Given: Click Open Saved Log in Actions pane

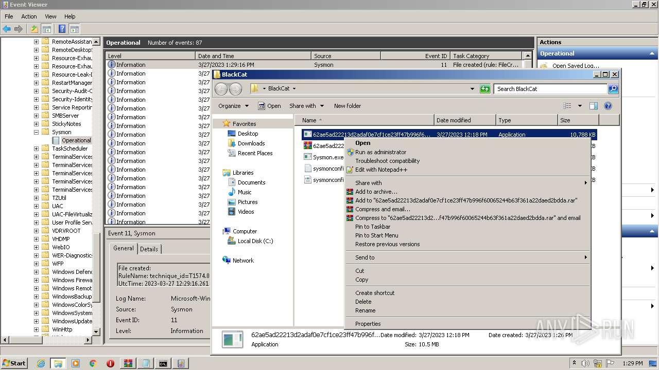Looking at the screenshot, I should click(x=576, y=66).
